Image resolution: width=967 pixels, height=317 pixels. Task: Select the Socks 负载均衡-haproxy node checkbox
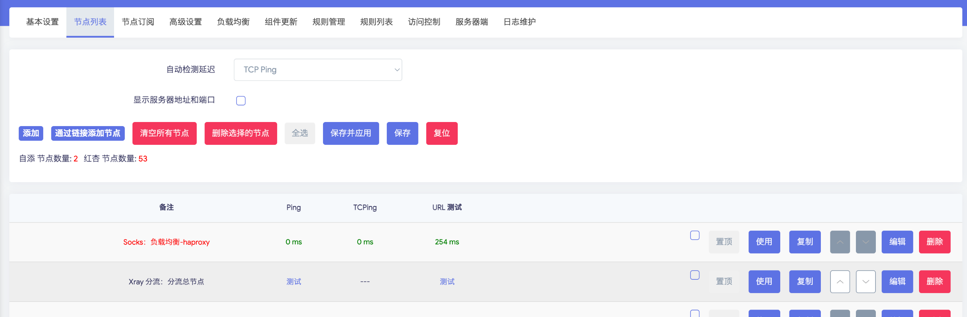[695, 235]
